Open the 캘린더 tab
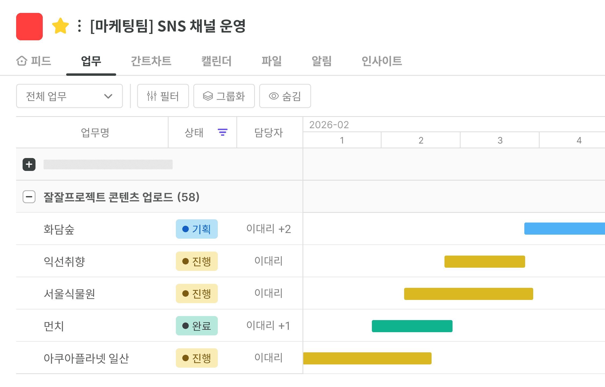 pos(216,61)
